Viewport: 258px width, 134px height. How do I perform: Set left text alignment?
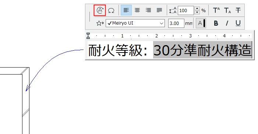tap(126, 10)
